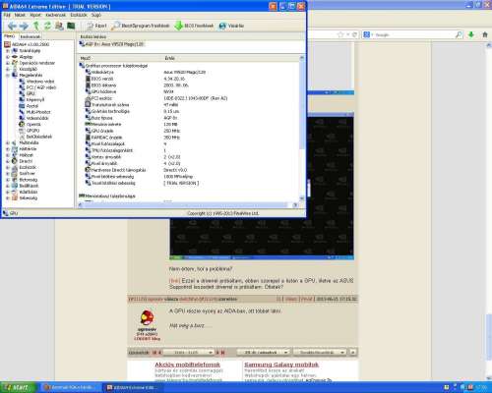This screenshot has height=393, width=492.
Task: Open the Súgó menu
Action: click(96, 15)
